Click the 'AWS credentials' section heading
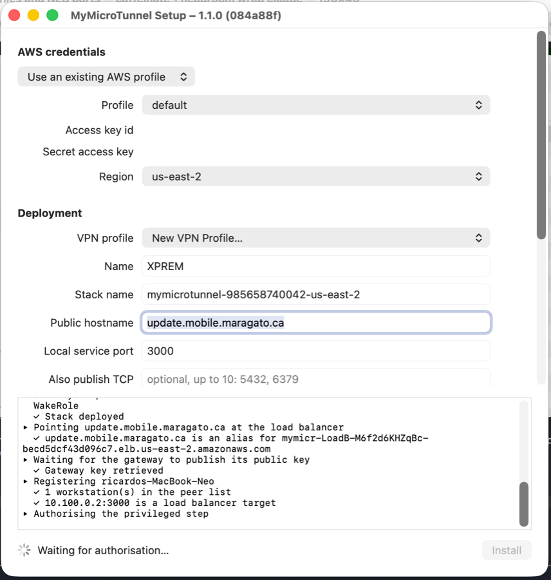This screenshot has width=551, height=580. [x=62, y=52]
